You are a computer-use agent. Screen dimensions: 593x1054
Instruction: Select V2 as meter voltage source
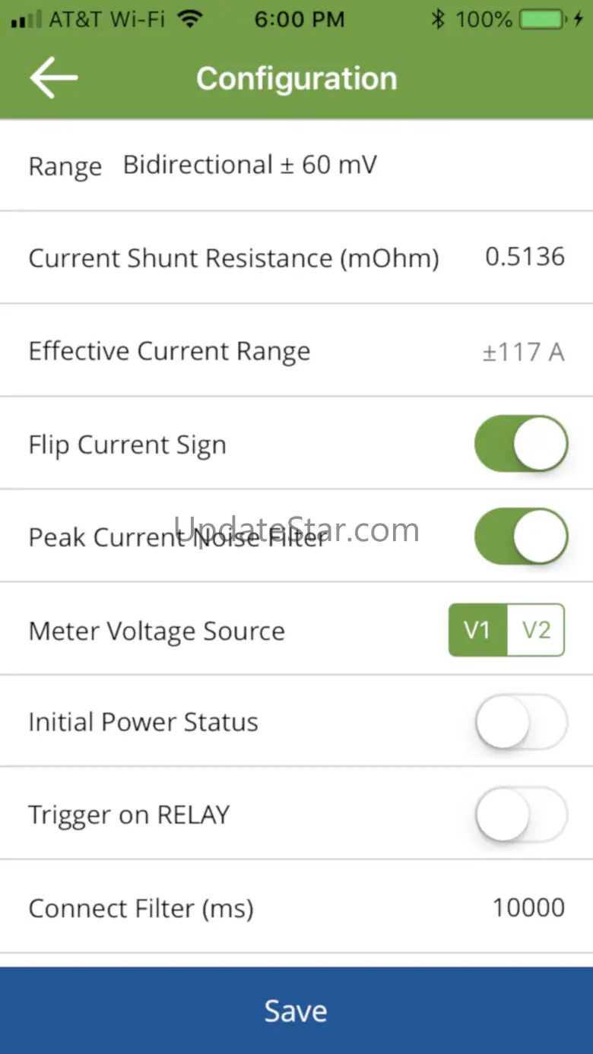536,630
